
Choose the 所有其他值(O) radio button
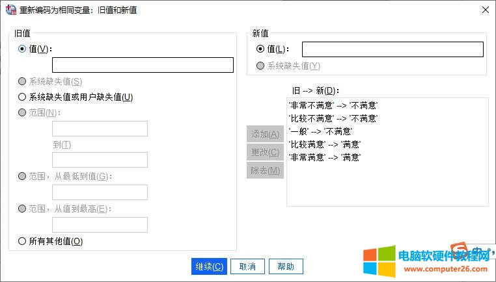23,242
